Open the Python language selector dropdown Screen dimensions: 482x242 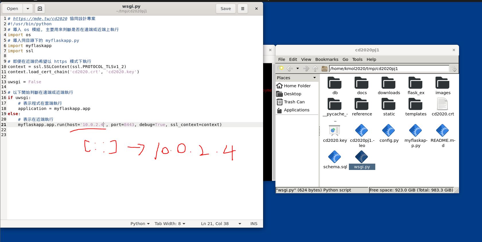140,224
